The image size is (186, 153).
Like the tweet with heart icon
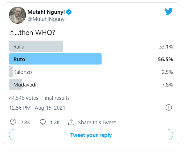13,122
